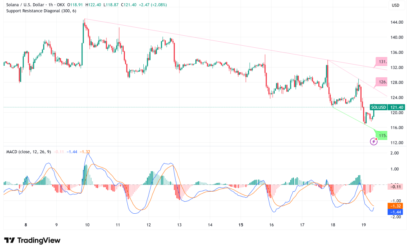Click the -0.11 histogram value label

point(396,186)
